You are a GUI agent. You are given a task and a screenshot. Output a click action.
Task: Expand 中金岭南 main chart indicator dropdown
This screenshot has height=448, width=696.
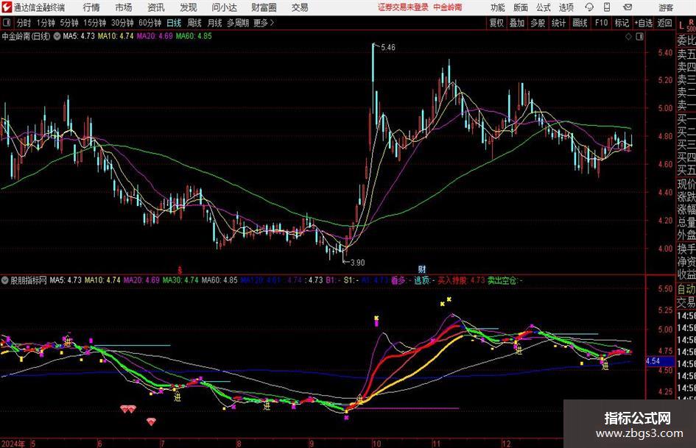pyautogui.click(x=57, y=36)
